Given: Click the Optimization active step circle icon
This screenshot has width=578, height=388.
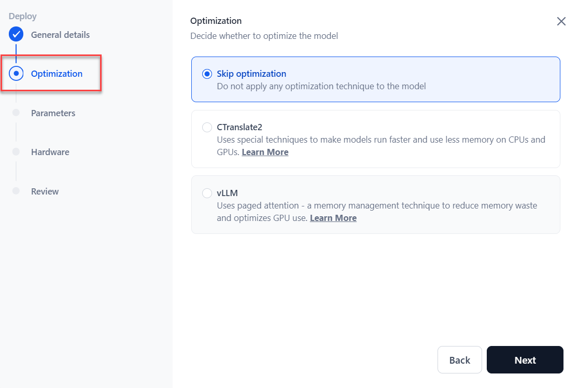Looking at the screenshot, I should (x=16, y=74).
